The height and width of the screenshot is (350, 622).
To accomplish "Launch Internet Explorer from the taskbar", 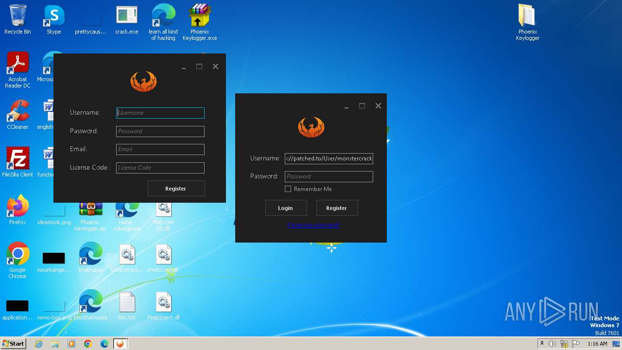I will point(38,344).
